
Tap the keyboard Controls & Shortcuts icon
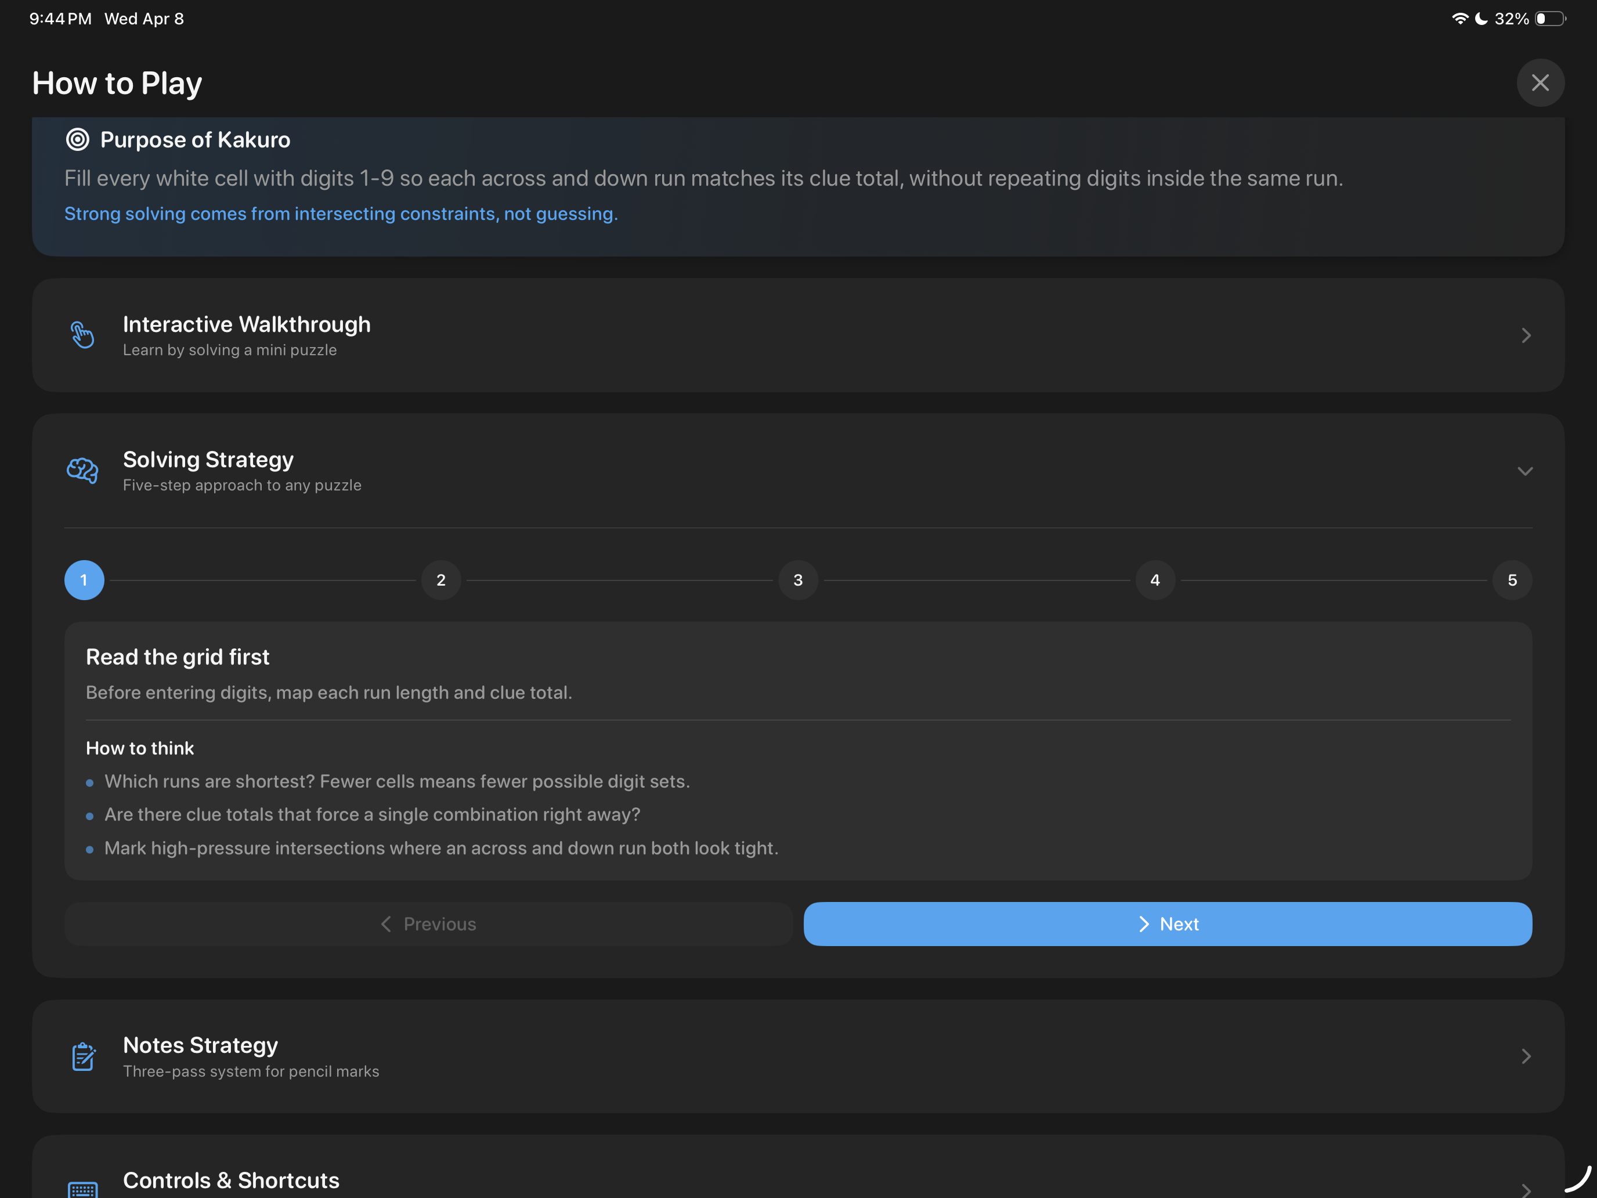tap(82, 1189)
